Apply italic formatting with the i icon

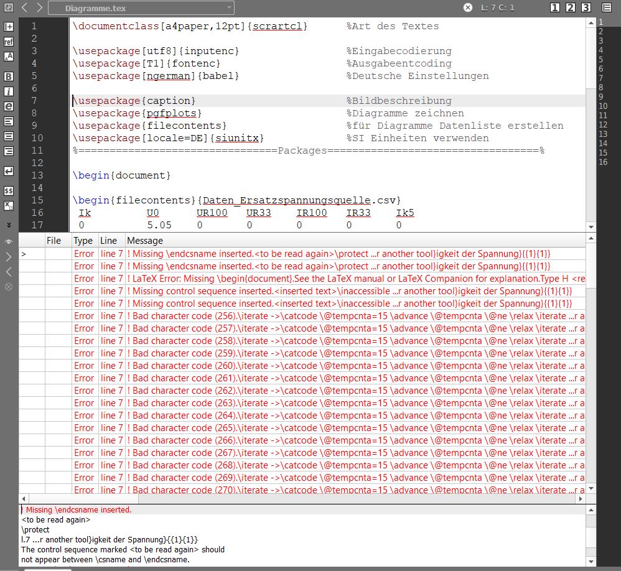[9, 91]
